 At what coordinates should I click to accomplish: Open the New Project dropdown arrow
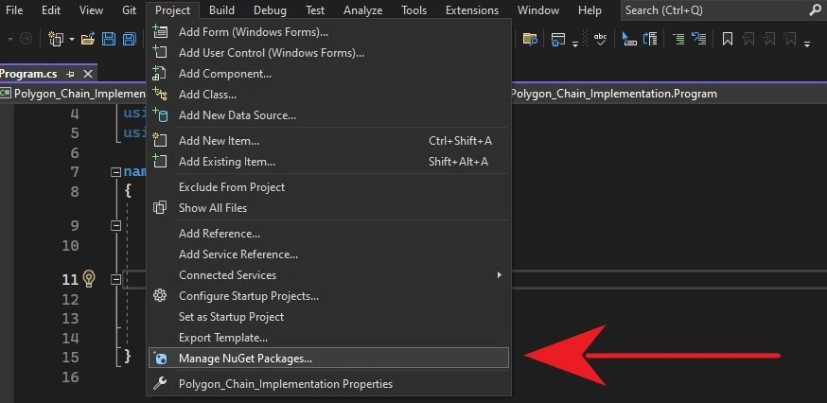coord(71,39)
